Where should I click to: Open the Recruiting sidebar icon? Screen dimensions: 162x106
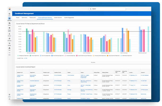[x=9, y=39]
